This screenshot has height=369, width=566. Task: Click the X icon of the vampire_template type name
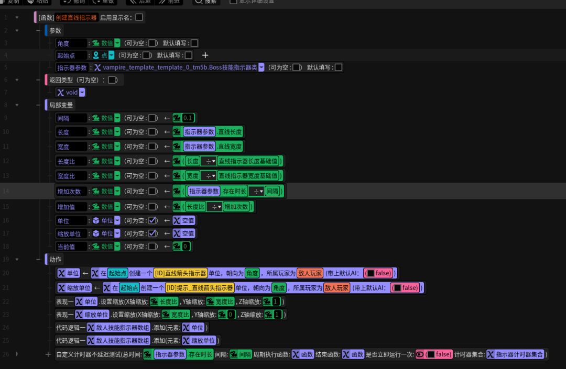point(97,68)
